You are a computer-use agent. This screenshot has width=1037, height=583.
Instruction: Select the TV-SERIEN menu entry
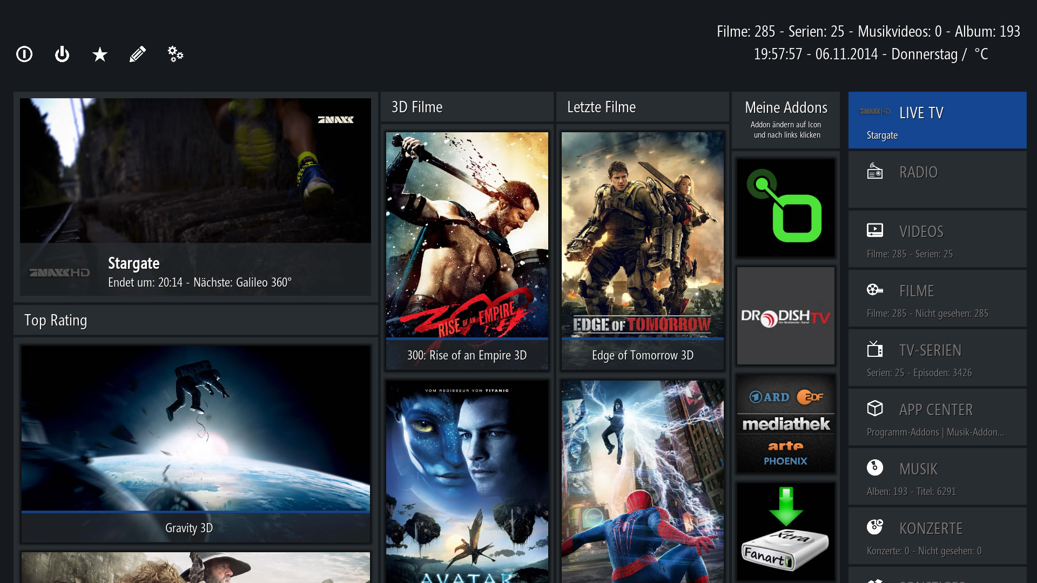(938, 357)
